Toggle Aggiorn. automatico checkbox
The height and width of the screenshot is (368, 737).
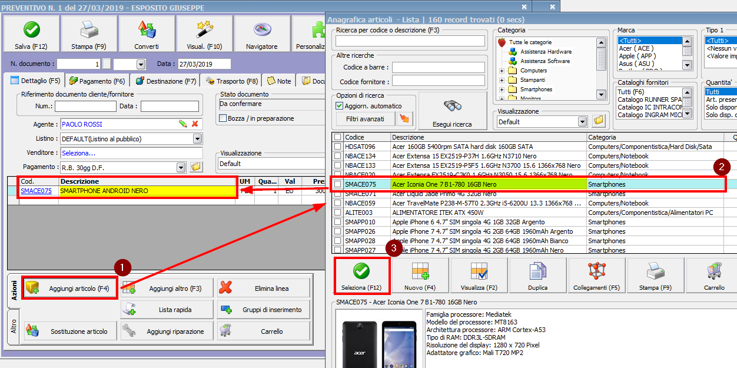click(x=339, y=106)
